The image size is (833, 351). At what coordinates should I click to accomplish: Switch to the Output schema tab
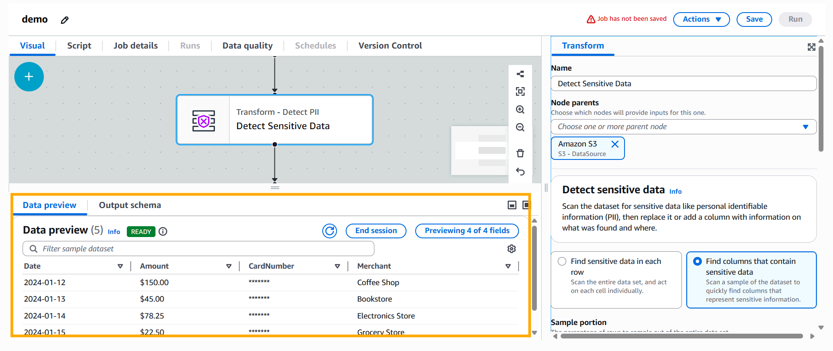tap(130, 205)
